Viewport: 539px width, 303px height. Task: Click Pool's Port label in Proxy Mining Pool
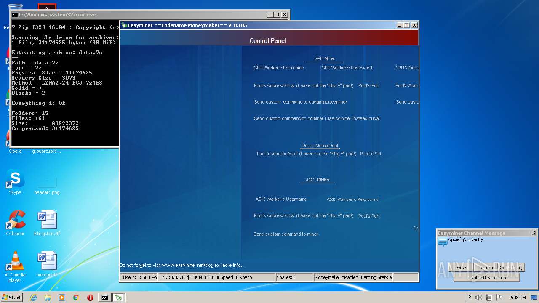click(x=371, y=154)
